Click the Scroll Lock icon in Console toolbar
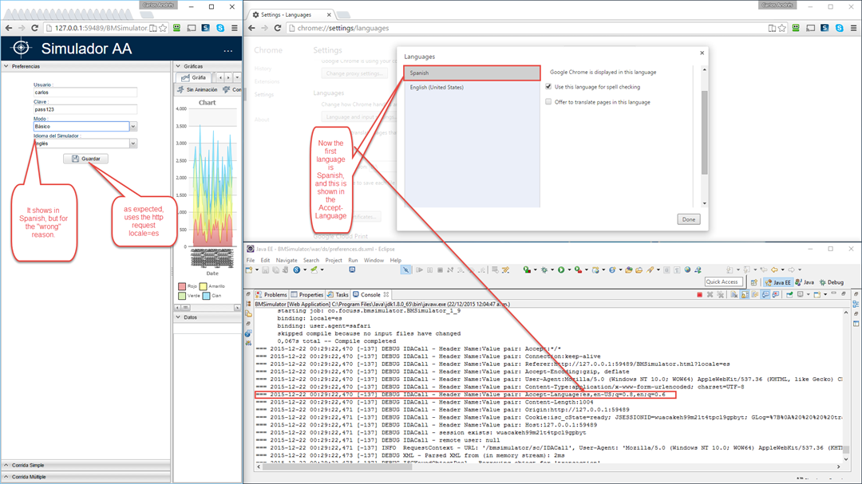Image resolution: width=862 pixels, height=484 pixels. [x=745, y=295]
